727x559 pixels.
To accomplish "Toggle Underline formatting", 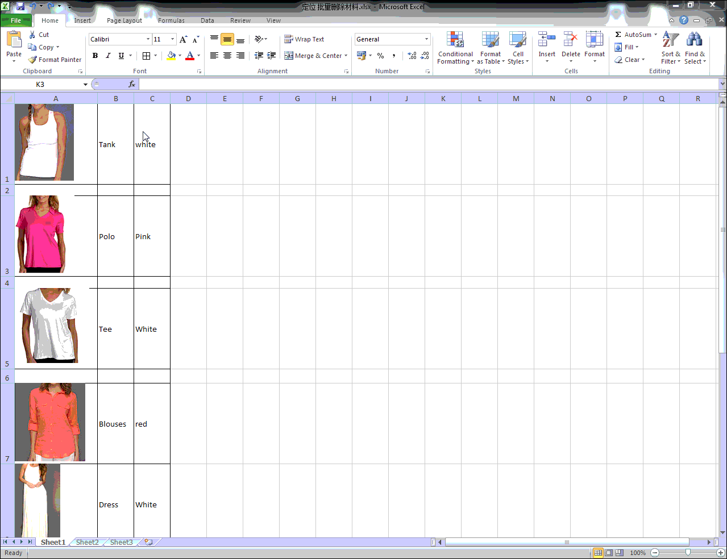I will point(121,56).
